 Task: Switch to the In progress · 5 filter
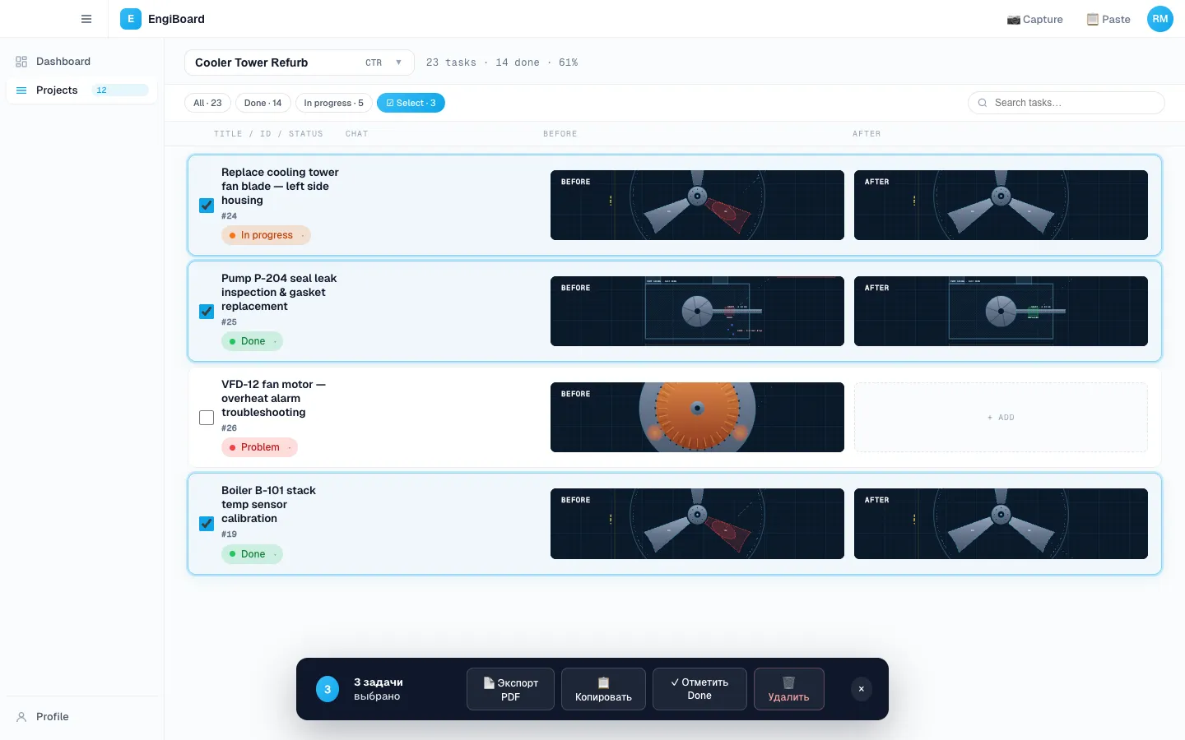(x=333, y=103)
